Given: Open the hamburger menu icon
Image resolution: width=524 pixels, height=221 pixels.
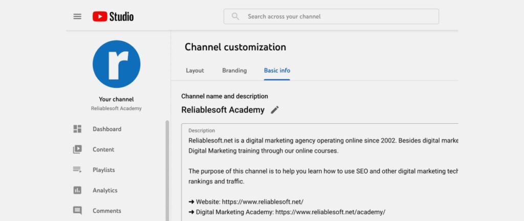Looking at the screenshot, I should pyautogui.click(x=77, y=16).
